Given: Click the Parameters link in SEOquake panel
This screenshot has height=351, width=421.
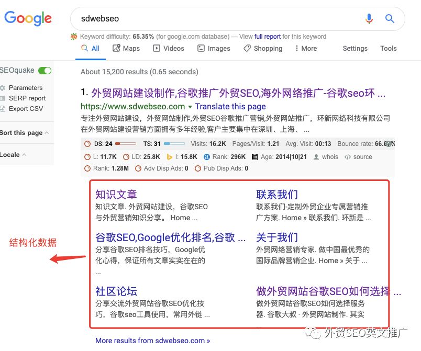Looking at the screenshot, I should [26, 88].
